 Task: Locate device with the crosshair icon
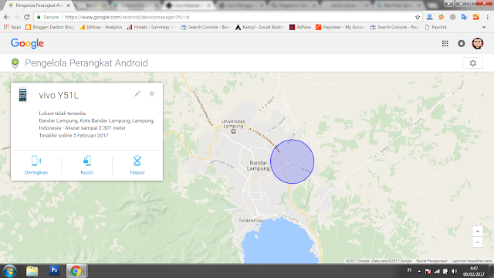[x=152, y=94]
